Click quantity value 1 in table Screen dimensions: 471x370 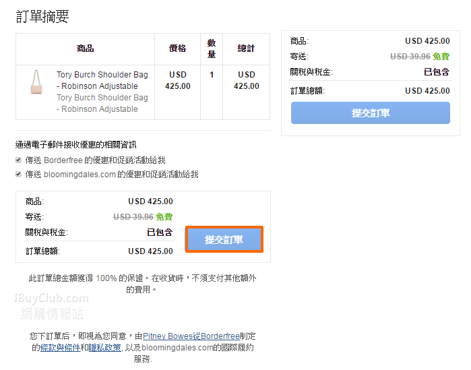[x=212, y=75]
